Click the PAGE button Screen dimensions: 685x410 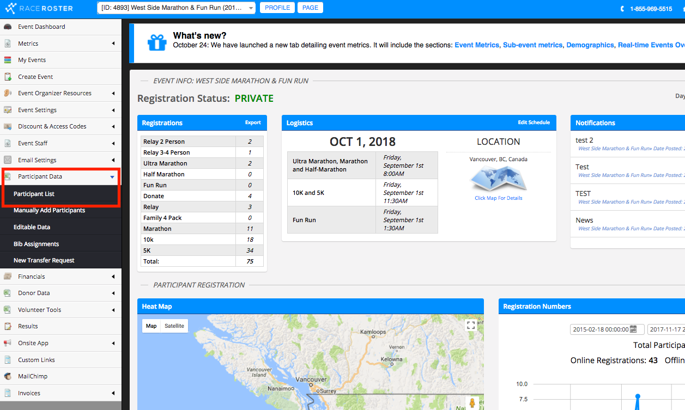[311, 8]
